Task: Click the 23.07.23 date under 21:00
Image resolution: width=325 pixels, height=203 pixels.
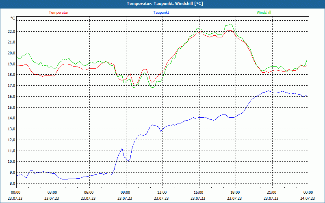Action: [271, 198]
